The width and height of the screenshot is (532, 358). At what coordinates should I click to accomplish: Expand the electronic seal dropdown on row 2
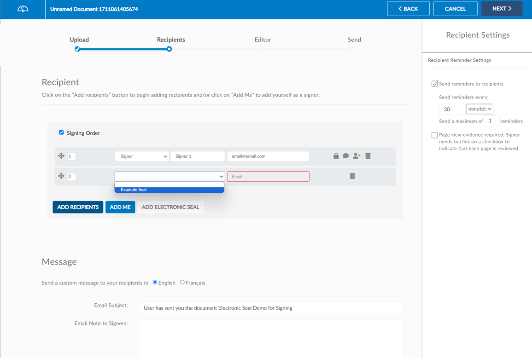coord(170,177)
